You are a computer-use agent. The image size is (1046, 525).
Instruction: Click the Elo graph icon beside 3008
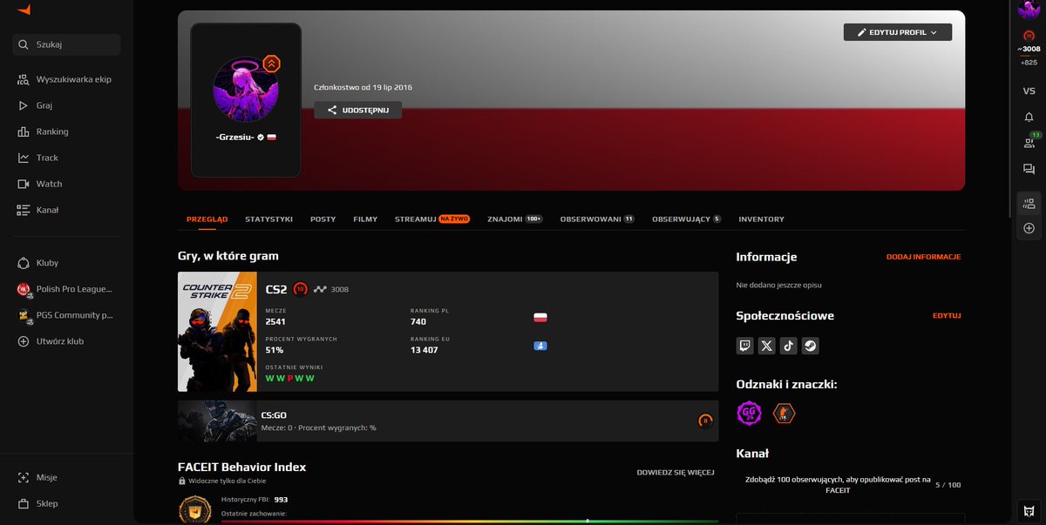(x=320, y=289)
